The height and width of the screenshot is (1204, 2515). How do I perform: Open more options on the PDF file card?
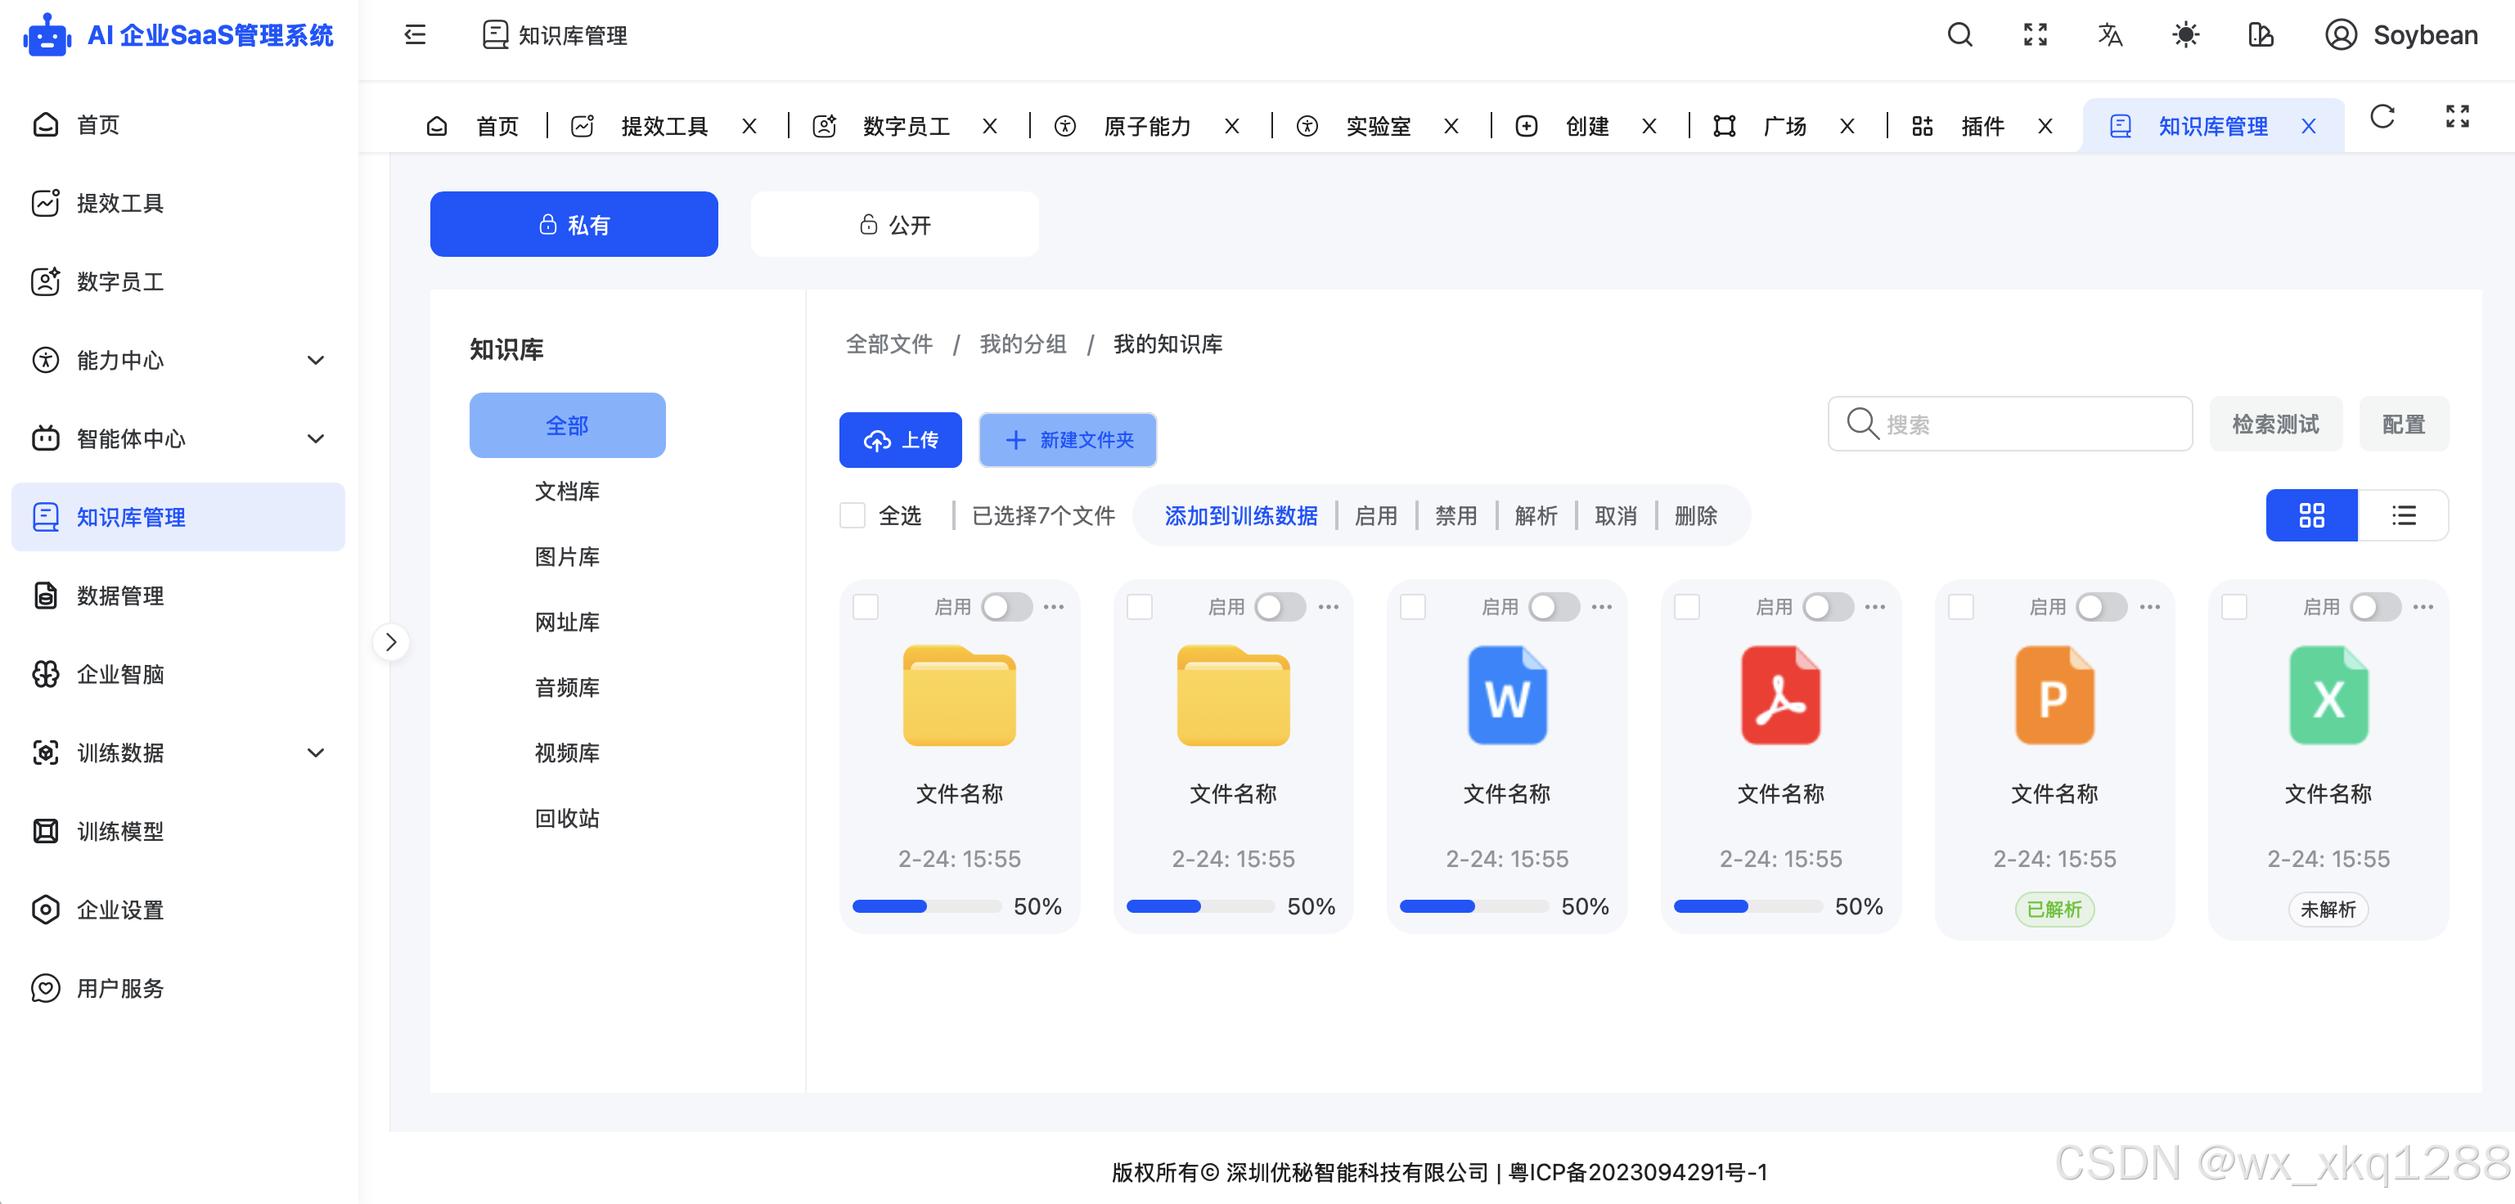pos(1874,607)
